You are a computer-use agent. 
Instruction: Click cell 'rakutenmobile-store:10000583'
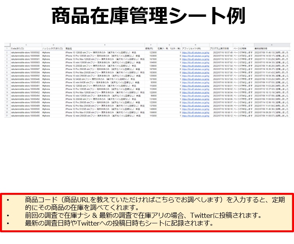25,62
